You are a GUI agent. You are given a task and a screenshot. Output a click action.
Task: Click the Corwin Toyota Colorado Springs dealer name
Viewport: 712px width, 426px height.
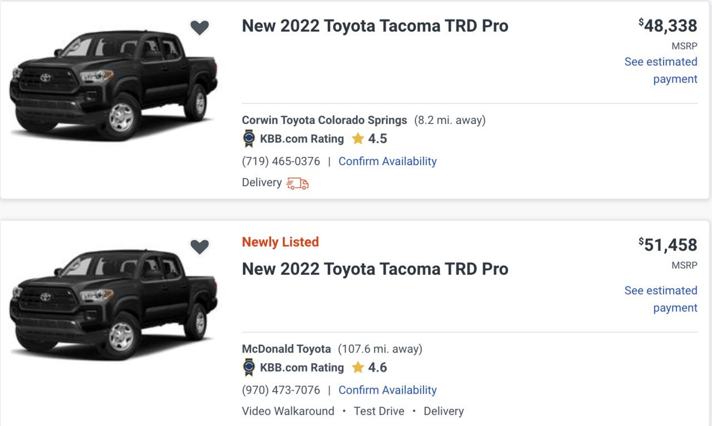click(x=325, y=120)
